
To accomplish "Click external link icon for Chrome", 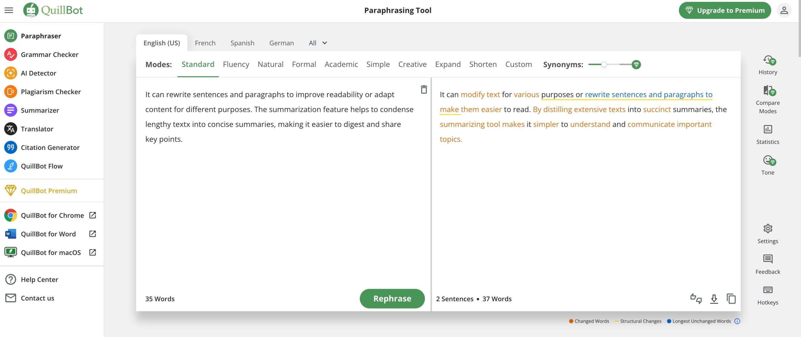I will pos(93,215).
